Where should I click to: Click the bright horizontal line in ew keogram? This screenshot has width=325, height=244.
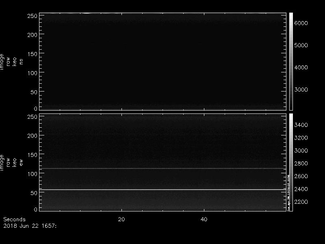163,190
